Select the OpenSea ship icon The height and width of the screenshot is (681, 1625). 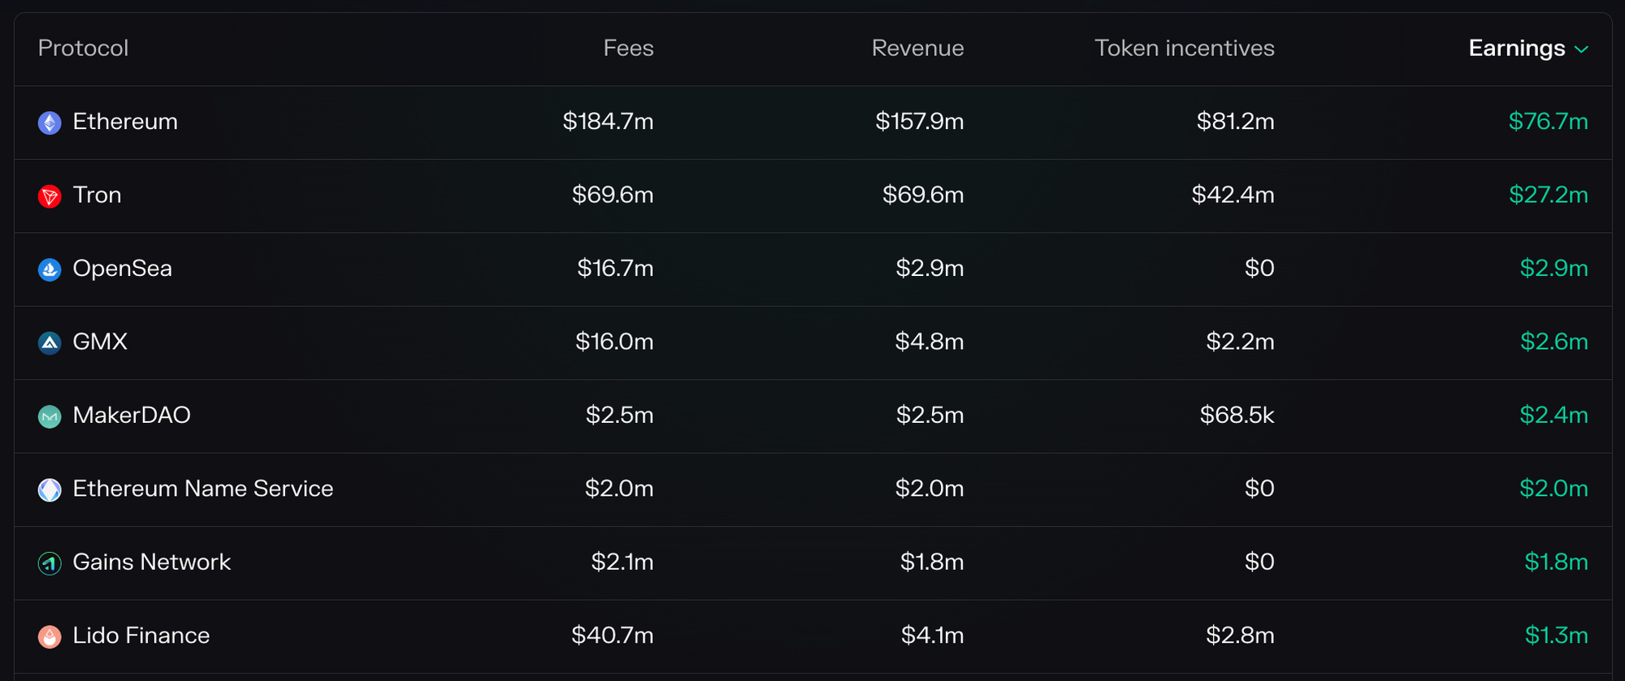click(x=50, y=269)
